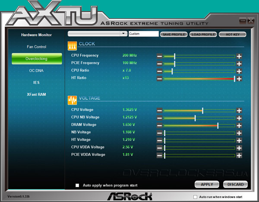Decrease NB Voltage with minus button
This screenshot has width=259, height=202.
click(x=159, y=133)
